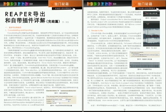Viewport: 166px width, 112px height.
Task: Click hand pointer icon on left page banner
Action: (74, 9)
